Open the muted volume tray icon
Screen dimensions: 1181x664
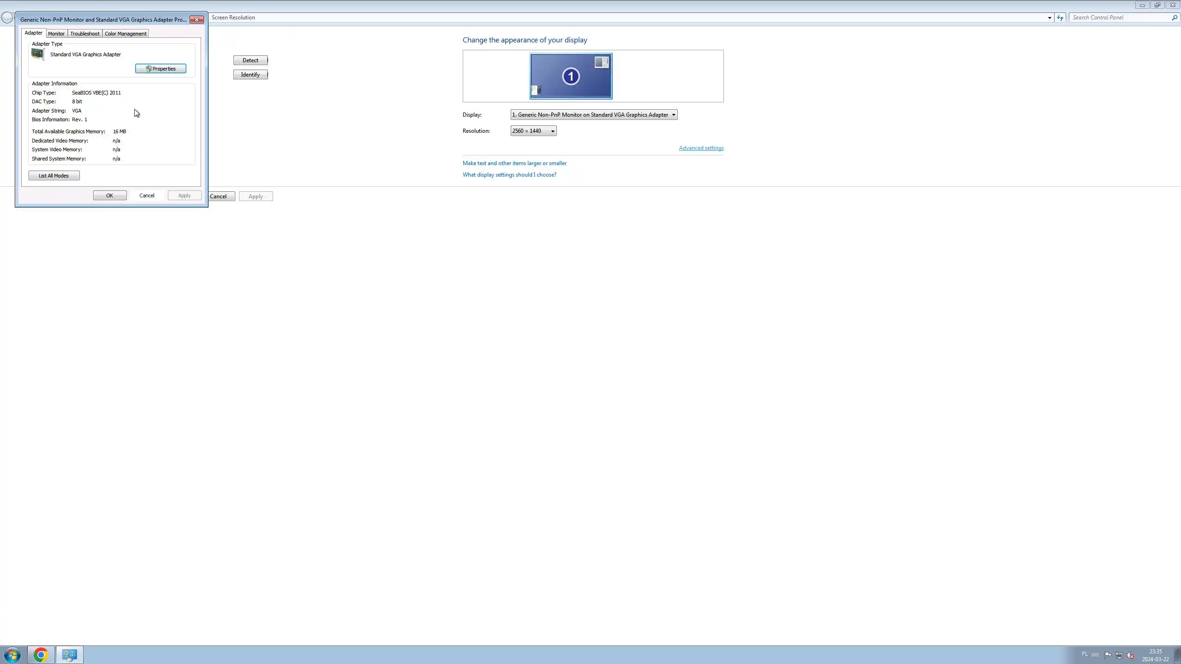click(1130, 655)
